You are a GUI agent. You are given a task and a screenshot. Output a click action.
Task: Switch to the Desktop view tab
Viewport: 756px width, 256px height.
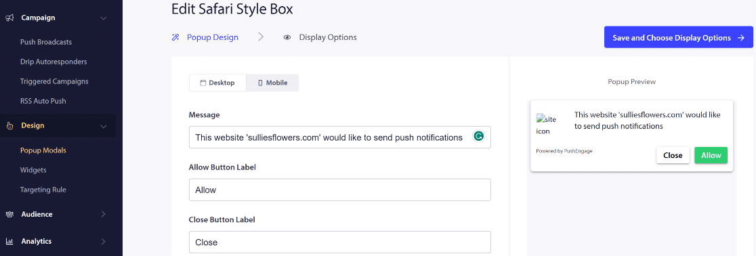point(217,83)
